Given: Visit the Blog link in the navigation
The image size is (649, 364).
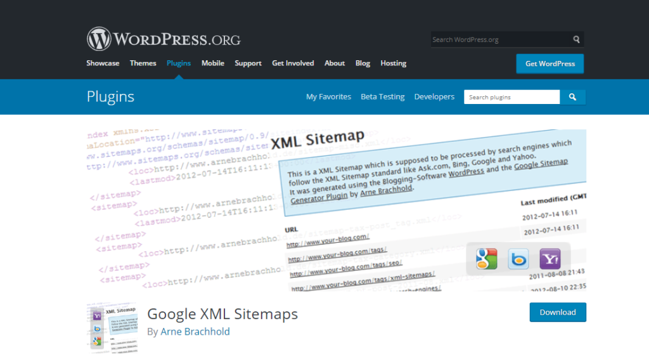Looking at the screenshot, I should (x=363, y=63).
